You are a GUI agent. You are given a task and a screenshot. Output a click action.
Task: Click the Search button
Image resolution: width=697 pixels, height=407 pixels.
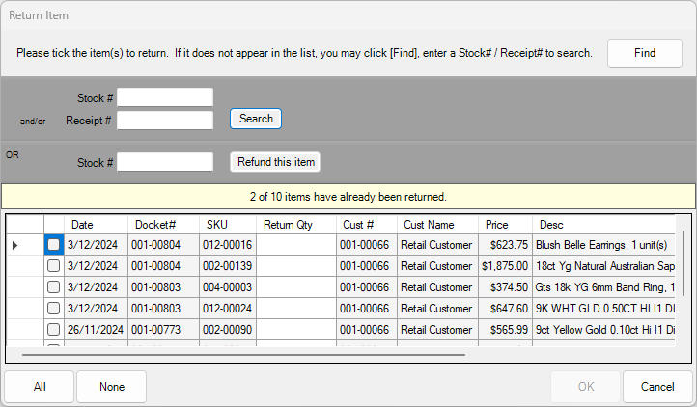click(x=256, y=119)
